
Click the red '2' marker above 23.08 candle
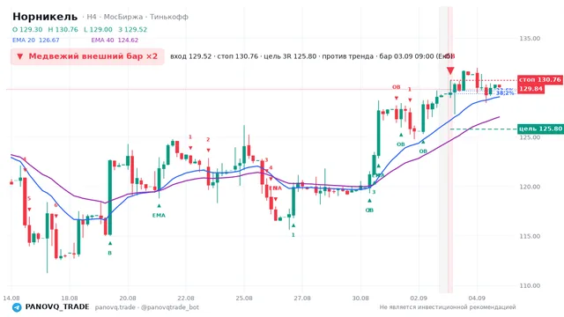click(208, 140)
